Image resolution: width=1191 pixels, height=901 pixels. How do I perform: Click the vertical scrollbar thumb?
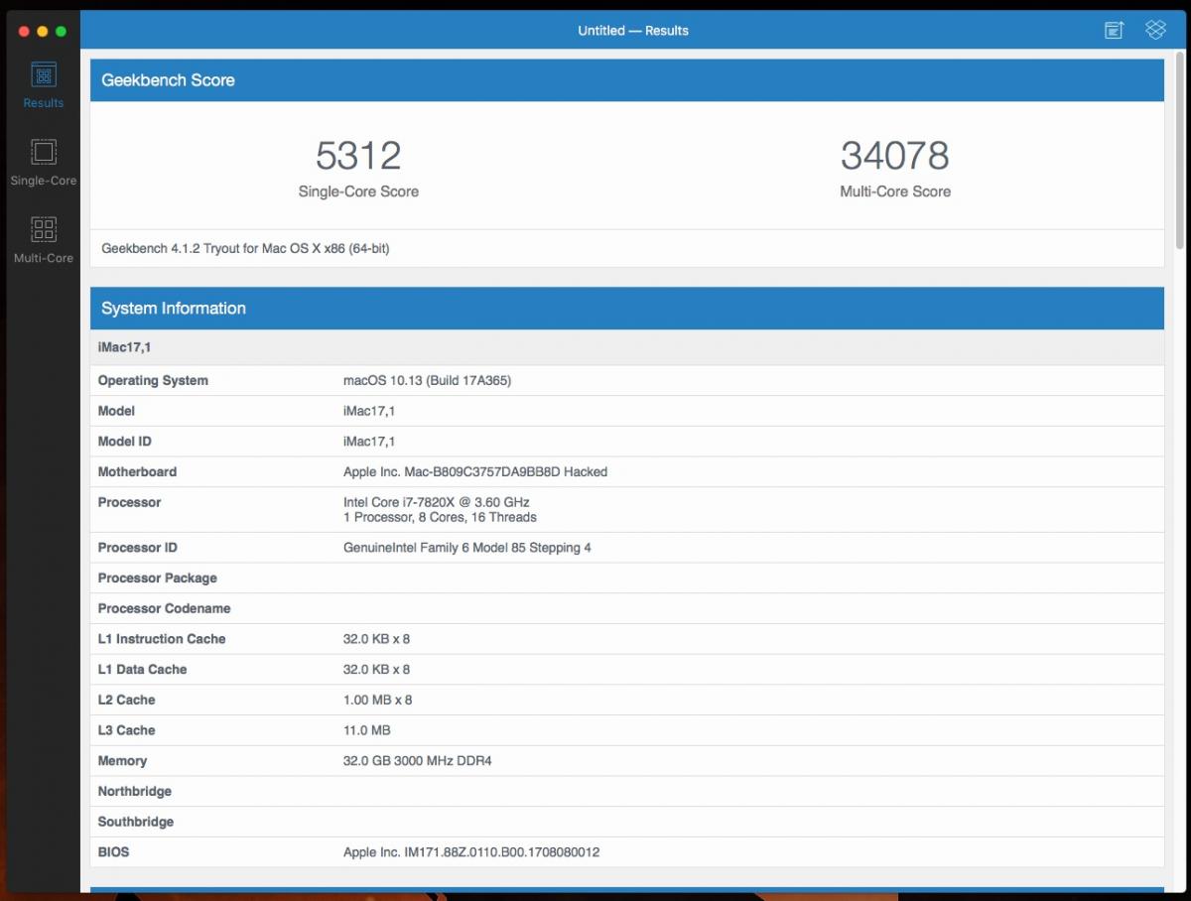[1179, 149]
